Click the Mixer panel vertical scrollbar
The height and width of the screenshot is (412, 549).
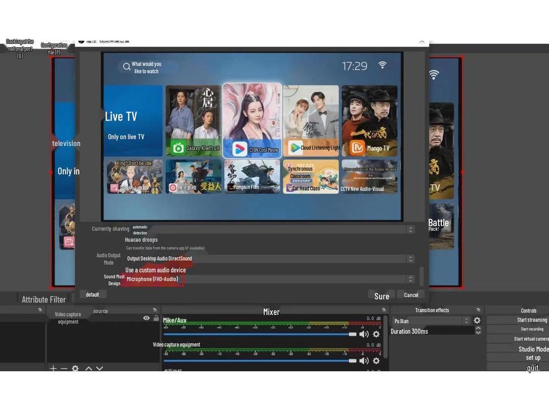(386, 337)
